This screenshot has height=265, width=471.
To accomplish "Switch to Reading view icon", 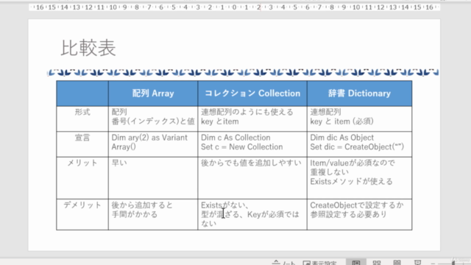I will (x=397, y=262).
